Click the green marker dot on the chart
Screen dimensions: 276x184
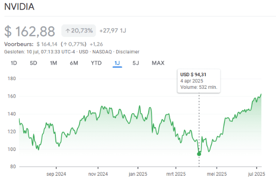pyautogui.click(x=199, y=154)
